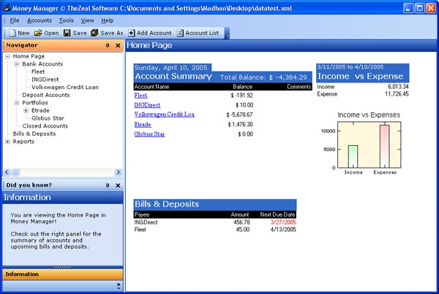The image size is (439, 294).
Task: Collapse the Bank Accounts tree node
Action: (x=16, y=64)
